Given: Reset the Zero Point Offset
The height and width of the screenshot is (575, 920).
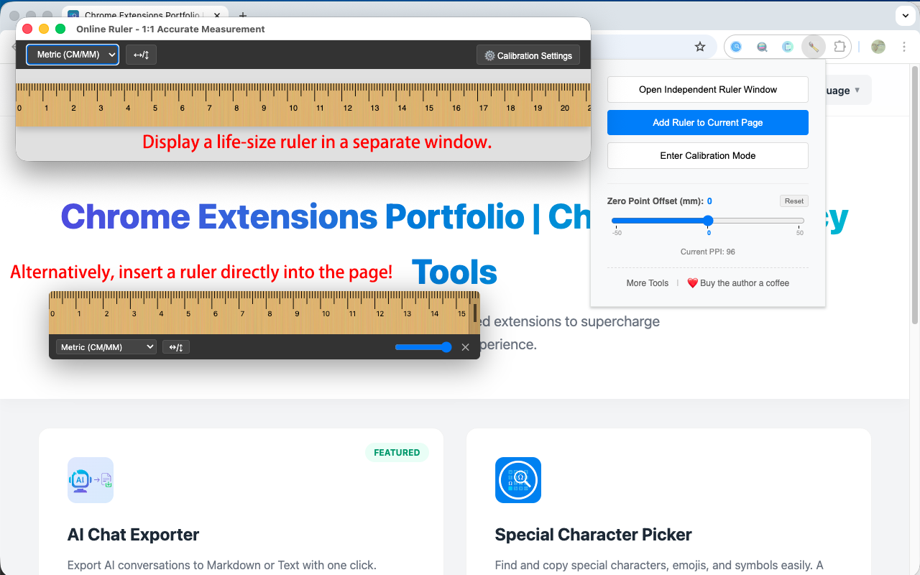Looking at the screenshot, I should point(793,201).
